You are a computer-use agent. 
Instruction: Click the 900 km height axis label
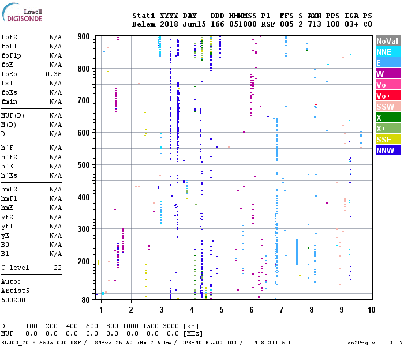coord(84,36)
